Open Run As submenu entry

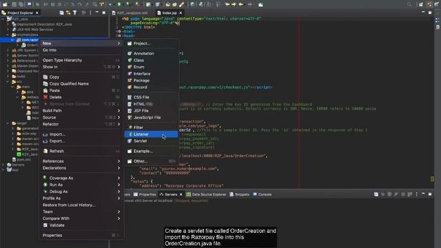click(81, 185)
